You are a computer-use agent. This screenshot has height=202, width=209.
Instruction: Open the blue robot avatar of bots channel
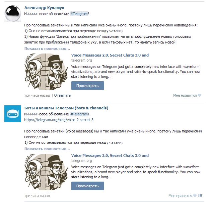point(13,114)
